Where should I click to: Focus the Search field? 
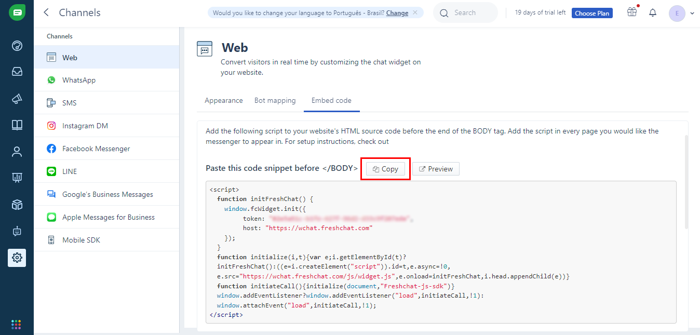click(x=465, y=13)
